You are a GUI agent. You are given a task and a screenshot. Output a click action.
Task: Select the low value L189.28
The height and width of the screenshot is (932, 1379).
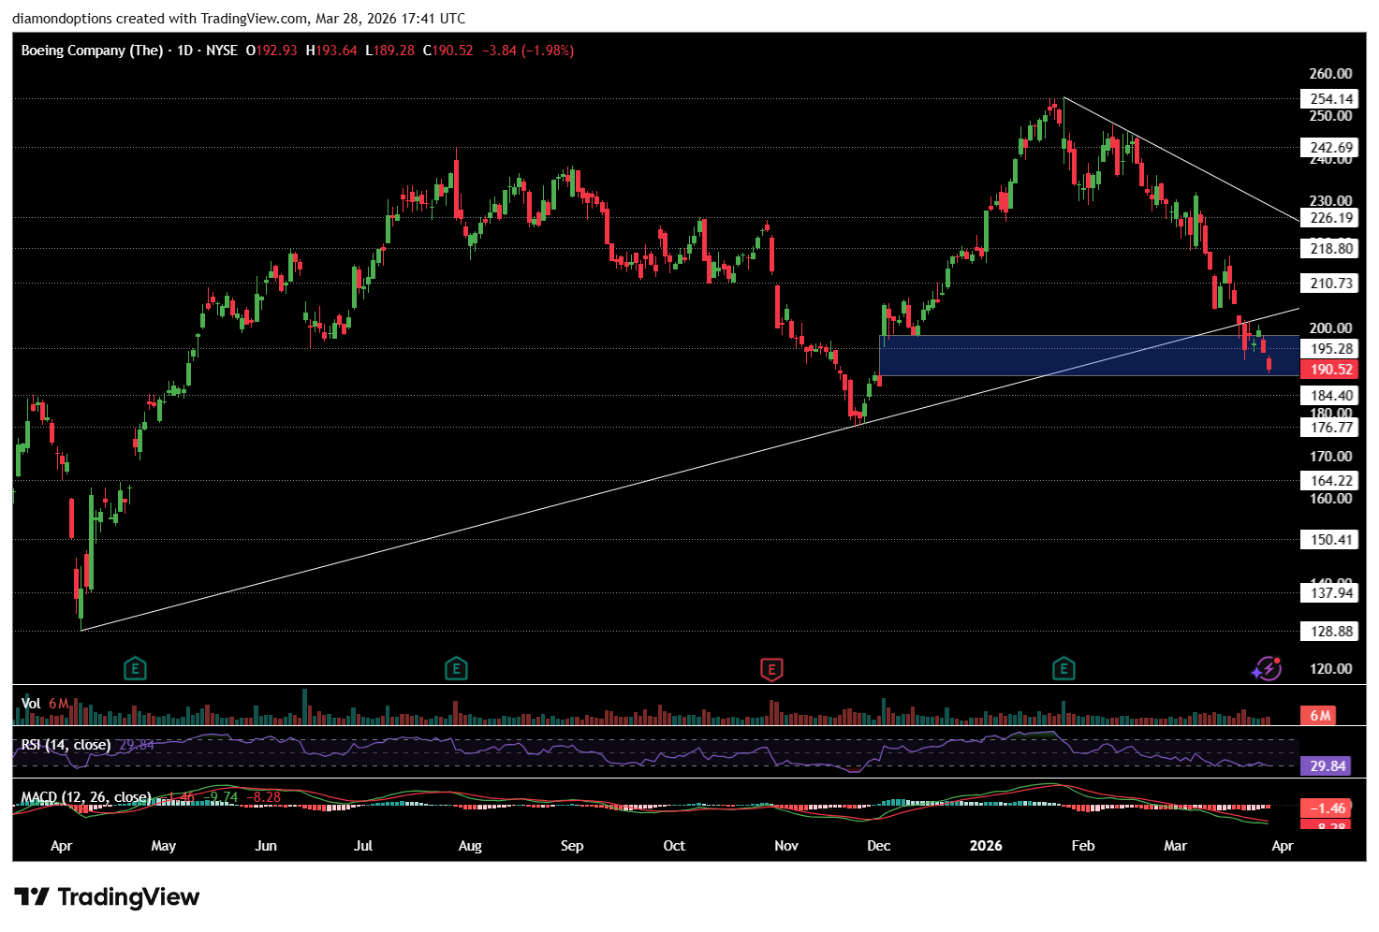click(x=389, y=51)
